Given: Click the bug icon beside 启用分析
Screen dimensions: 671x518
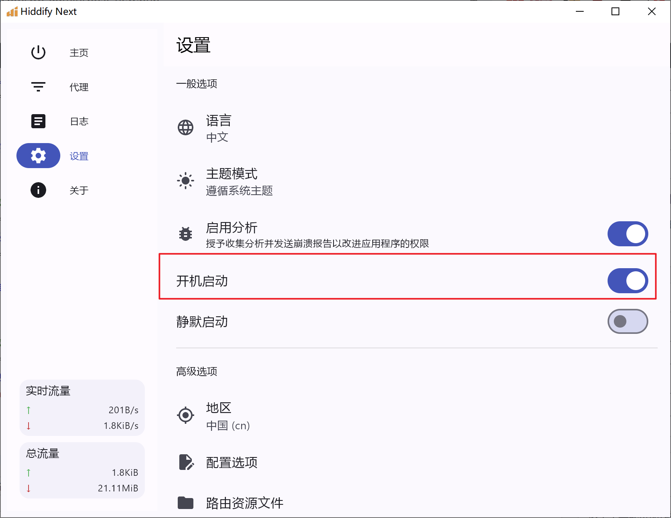Looking at the screenshot, I should click(x=186, y=234).
